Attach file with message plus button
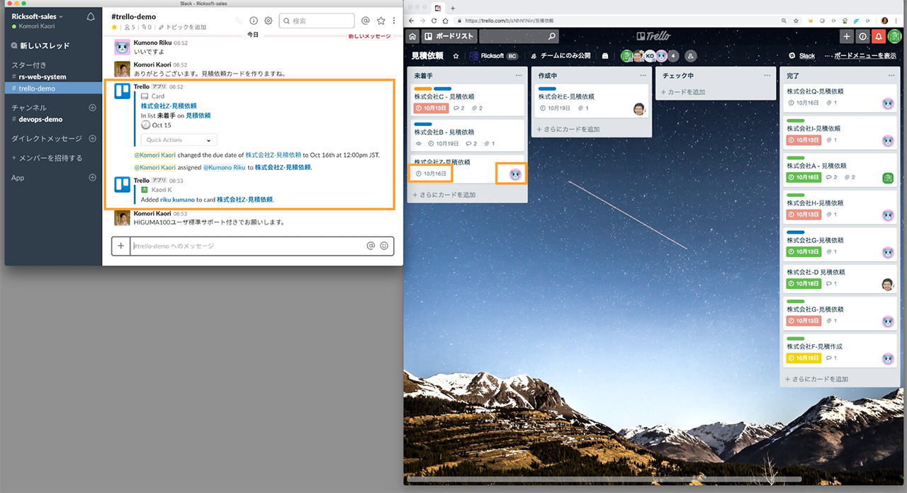This screenshot has height=493, width=907. point(121,246)
